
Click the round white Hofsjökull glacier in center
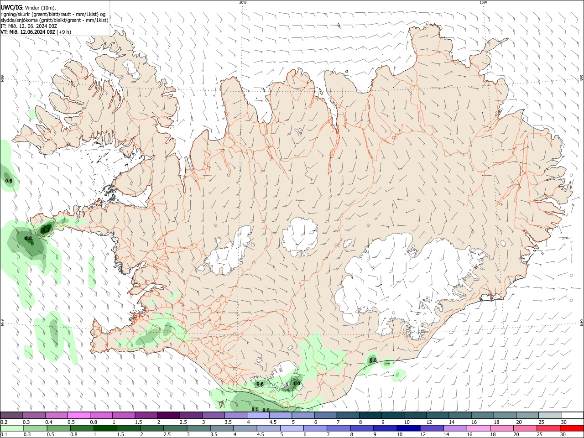[300, 236]
